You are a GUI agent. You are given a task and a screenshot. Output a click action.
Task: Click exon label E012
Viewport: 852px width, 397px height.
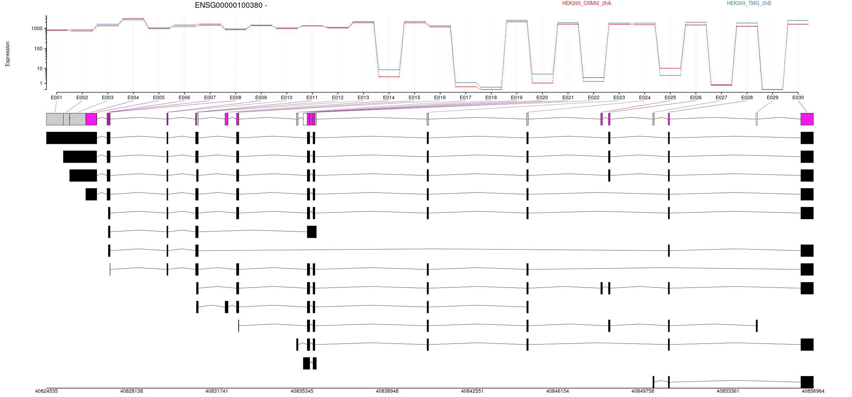338,97
